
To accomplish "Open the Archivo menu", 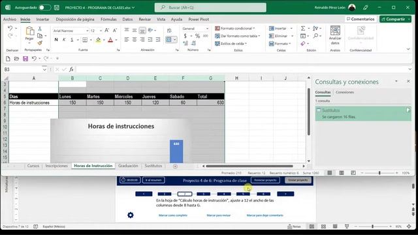I will click(x=10, y=19).
